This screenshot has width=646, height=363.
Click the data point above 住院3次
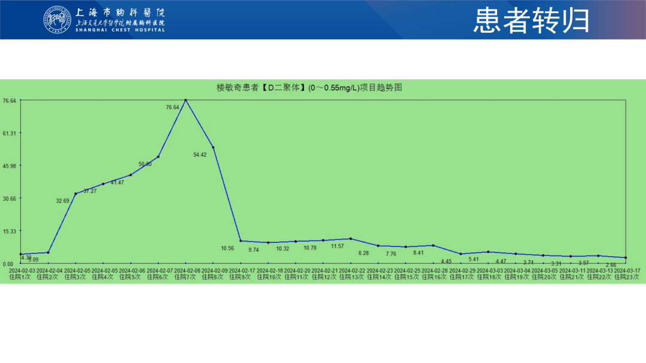coord(75,194)
